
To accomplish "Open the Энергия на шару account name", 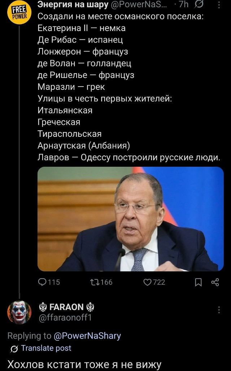I will pos(73,4).
